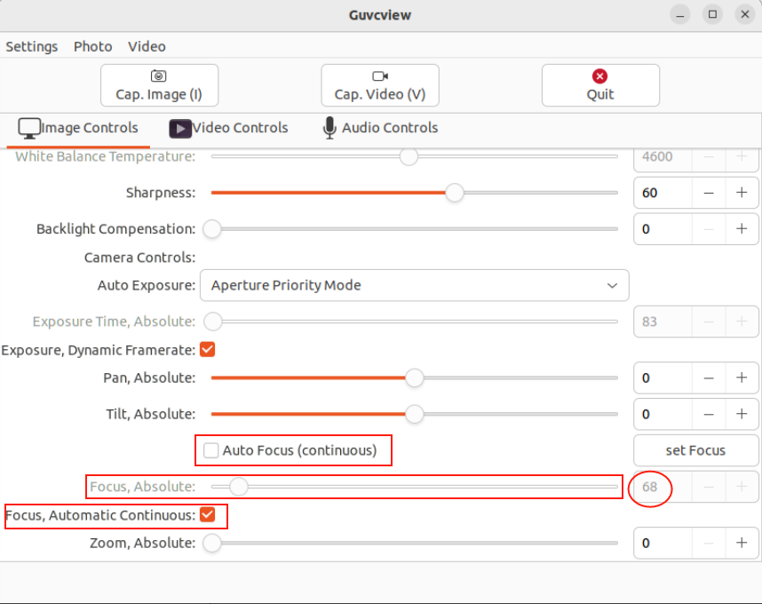The width and height of the screenshot is (762, 604).
Task: Start recording with Cap. Video (V)
Action: [380, 85]
